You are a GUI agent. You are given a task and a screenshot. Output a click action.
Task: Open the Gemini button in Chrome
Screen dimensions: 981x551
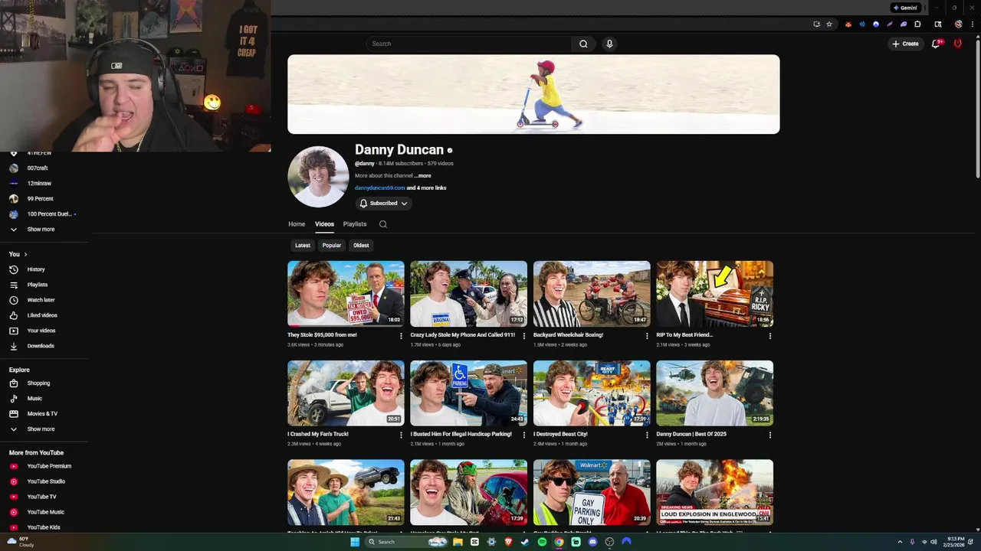click(905, 8)
